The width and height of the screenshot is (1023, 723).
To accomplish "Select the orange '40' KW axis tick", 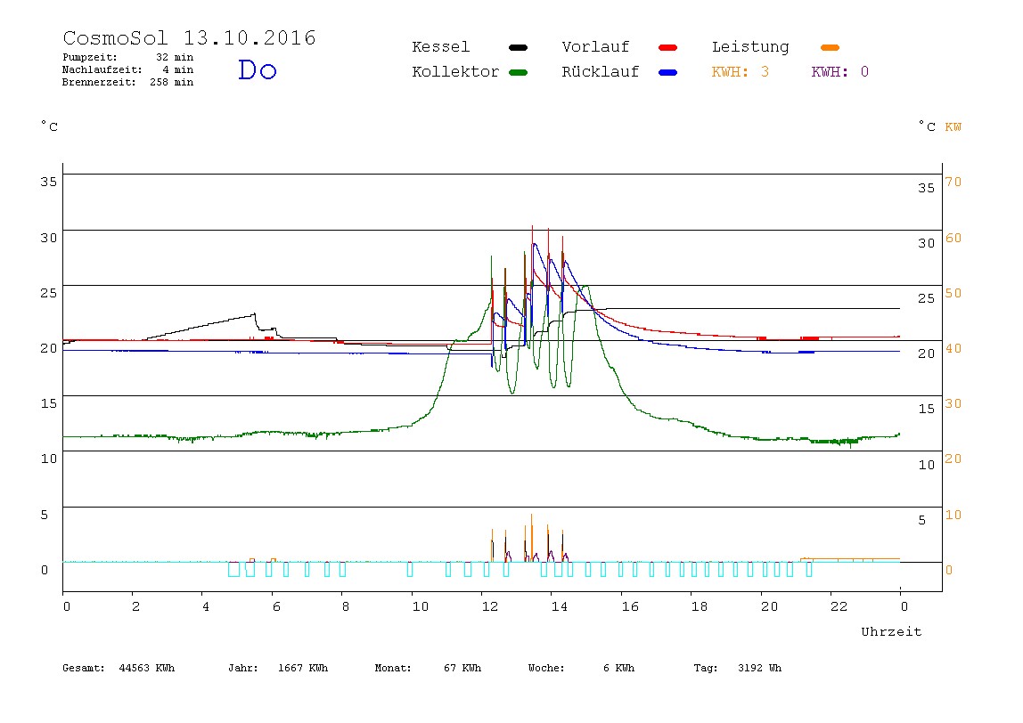I will coord(953,348).
